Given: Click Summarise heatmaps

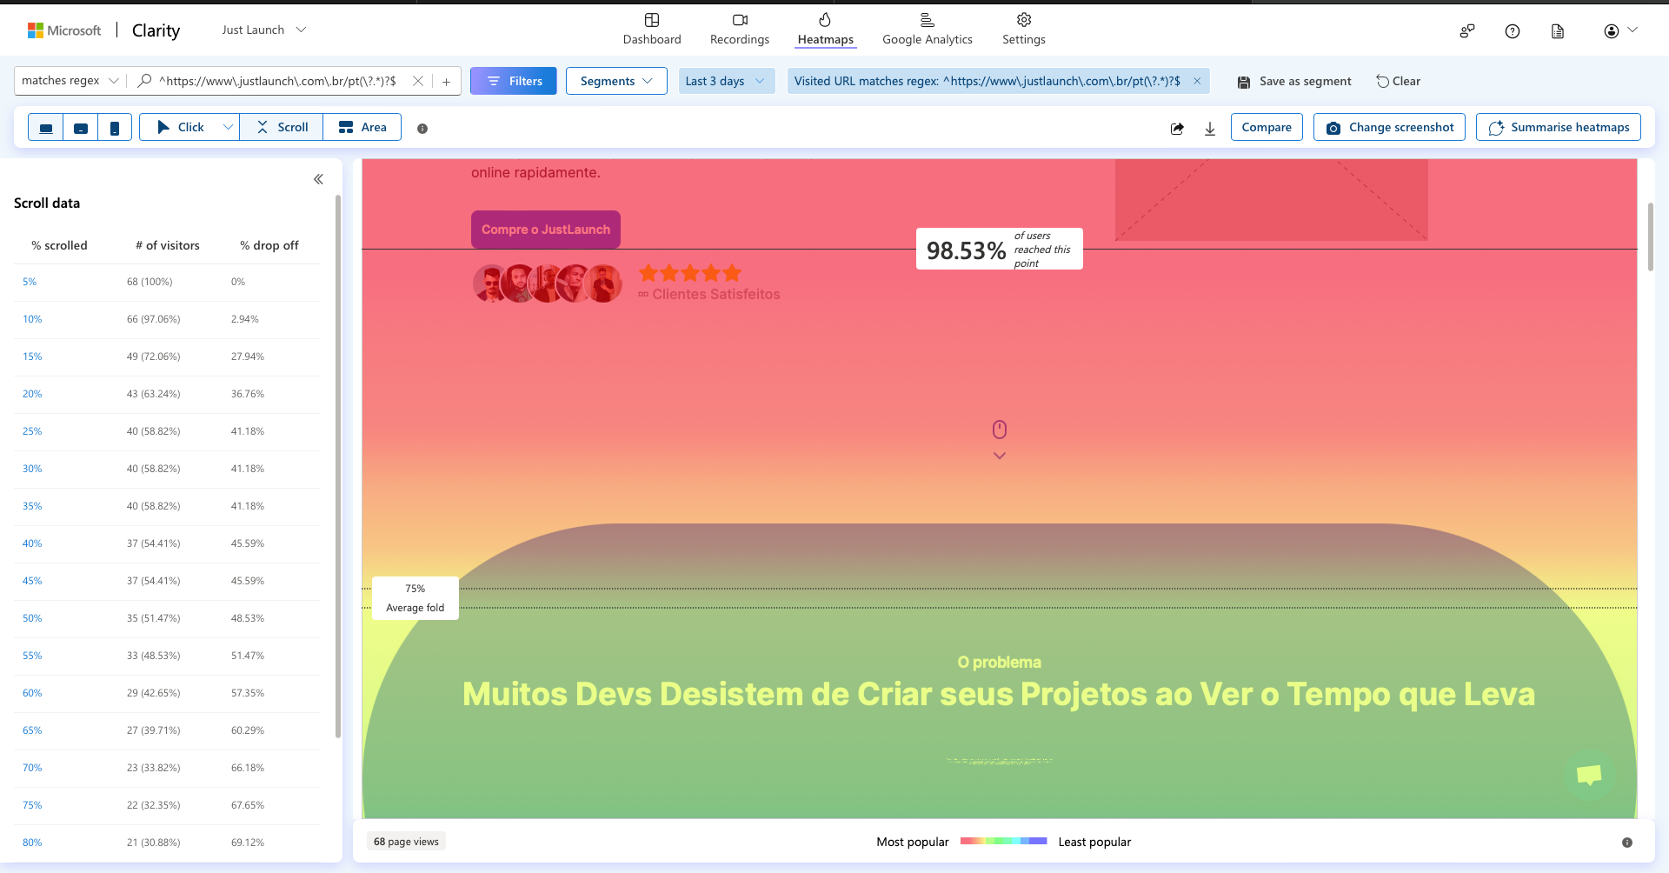Looking at the screenshot, I should (1559, 127).
